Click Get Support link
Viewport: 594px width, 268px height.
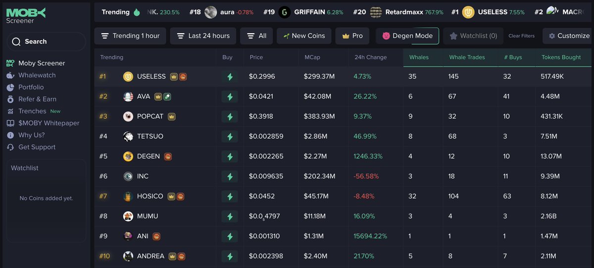tap(37, 147)
